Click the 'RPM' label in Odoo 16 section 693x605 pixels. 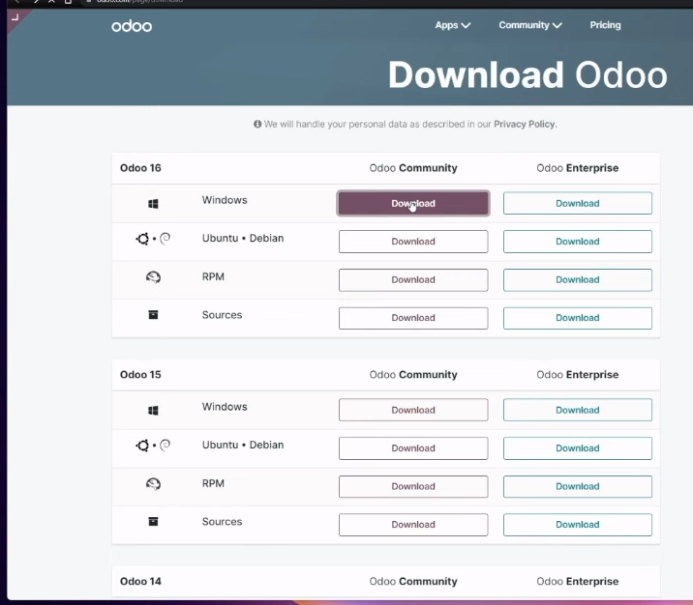click(213, 276)
